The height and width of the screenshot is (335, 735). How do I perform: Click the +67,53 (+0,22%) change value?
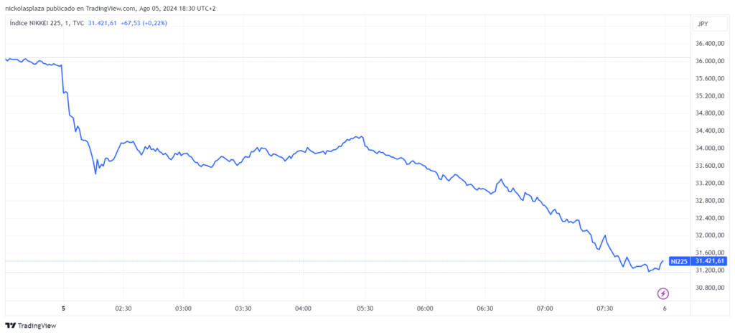[144, 24]
